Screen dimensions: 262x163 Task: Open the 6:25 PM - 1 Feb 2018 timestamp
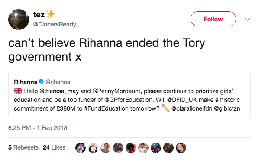(x=38, y=128)
